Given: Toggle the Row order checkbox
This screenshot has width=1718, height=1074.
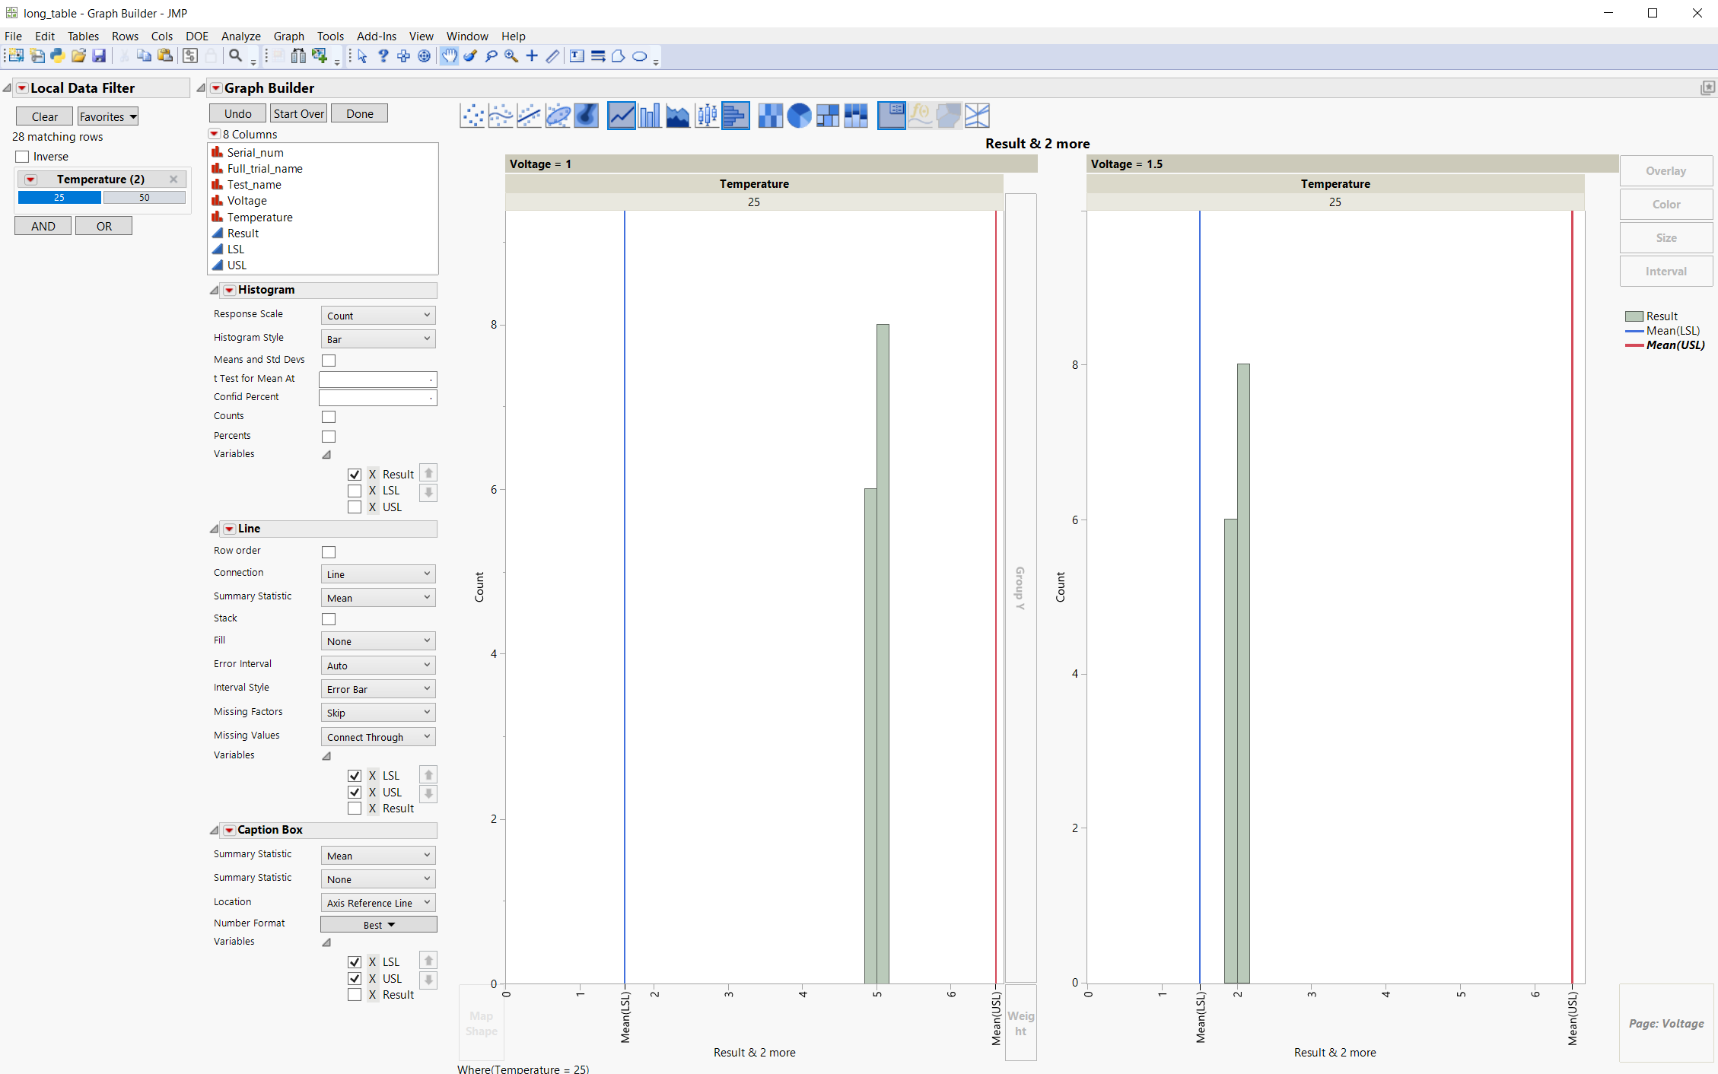Looking at the screenshot, I should click(329, 551).
